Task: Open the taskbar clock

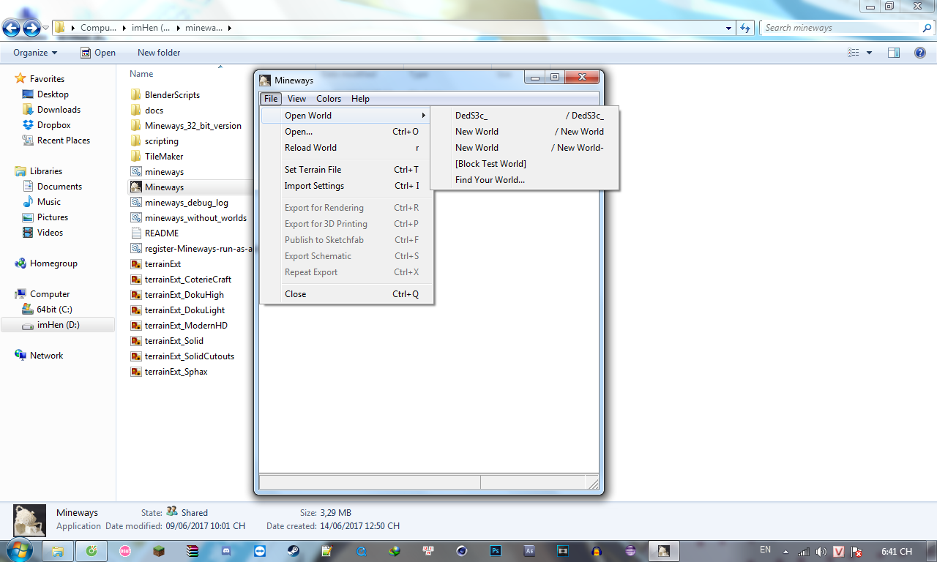Action: point(897,552)
